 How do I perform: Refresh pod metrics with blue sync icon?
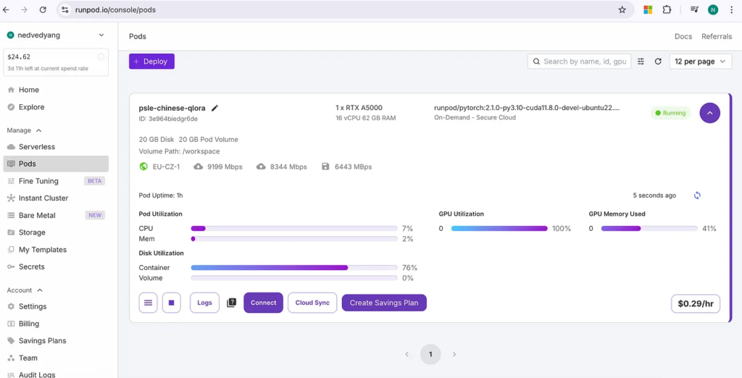pyautogui.click(x=697, y=196)
